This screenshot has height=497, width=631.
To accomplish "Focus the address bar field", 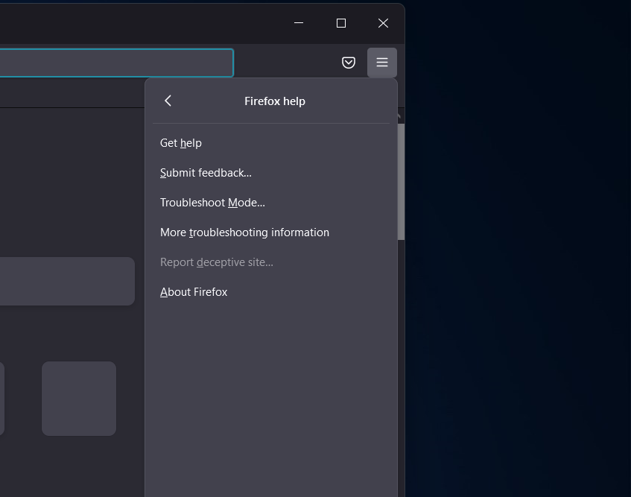I will pyautogui.click(x=112, y=63).
